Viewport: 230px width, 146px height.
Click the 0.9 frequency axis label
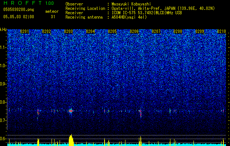point(3,84)
